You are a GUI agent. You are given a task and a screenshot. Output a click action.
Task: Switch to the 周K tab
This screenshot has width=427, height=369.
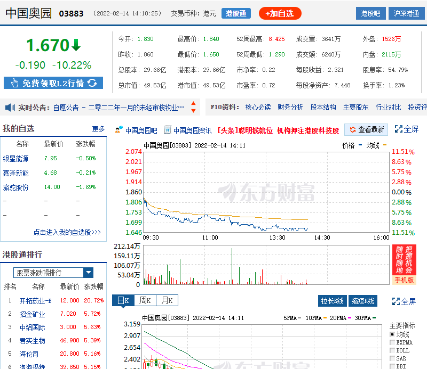click(x=144, y=300)
